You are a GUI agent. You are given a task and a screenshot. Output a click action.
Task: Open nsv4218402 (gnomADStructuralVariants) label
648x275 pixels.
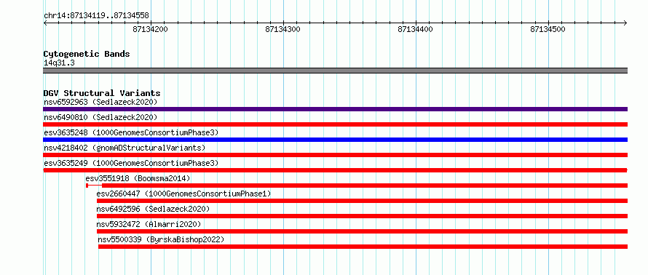click(125, 148)
